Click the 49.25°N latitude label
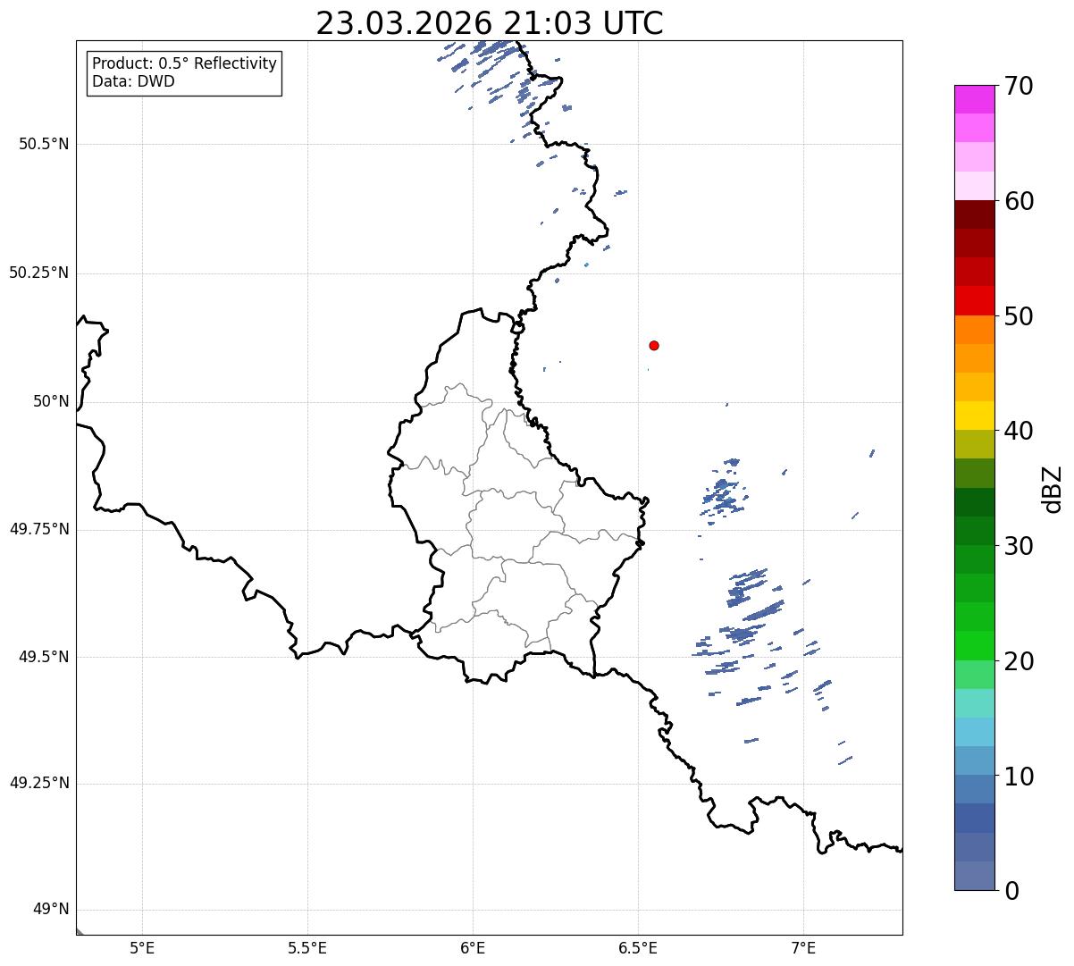Image resolution: width=1074 pixels, height=966 pixels. click(39, 783)
